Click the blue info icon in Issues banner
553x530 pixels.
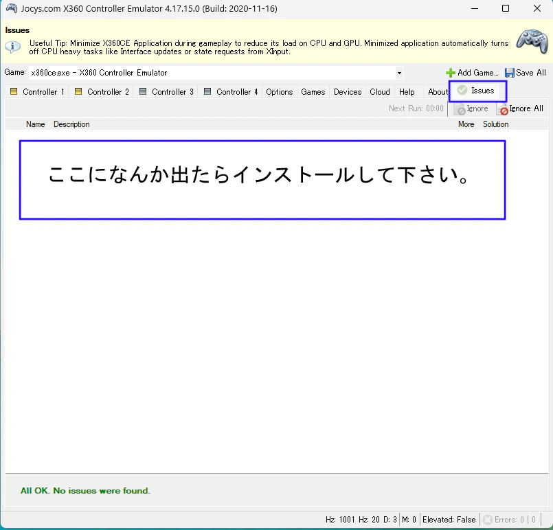(x=12, y=47)
